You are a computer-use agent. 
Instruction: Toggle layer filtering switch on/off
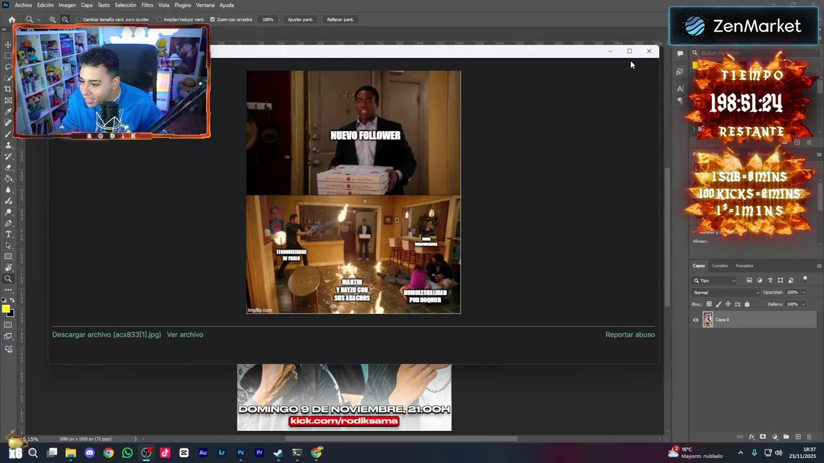[x=805, y=279]
